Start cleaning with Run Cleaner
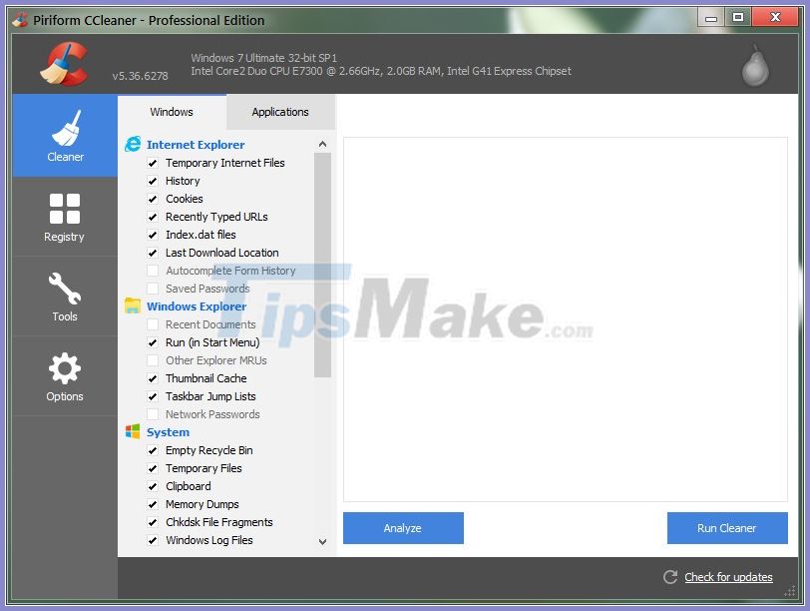This screenshot has width=810, height=611. pos(727,528)
